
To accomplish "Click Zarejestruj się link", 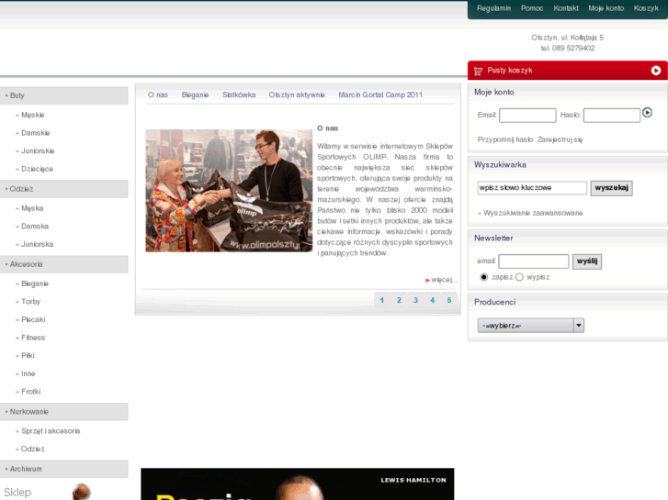I will point(560,139).
